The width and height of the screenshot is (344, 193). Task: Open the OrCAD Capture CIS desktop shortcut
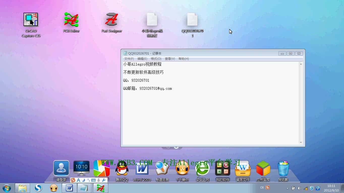point(31,25)
